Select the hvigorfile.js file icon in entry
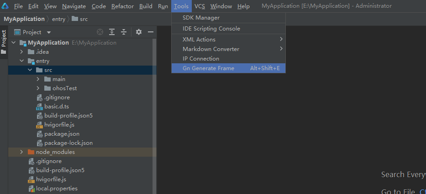 click(39, 125)
